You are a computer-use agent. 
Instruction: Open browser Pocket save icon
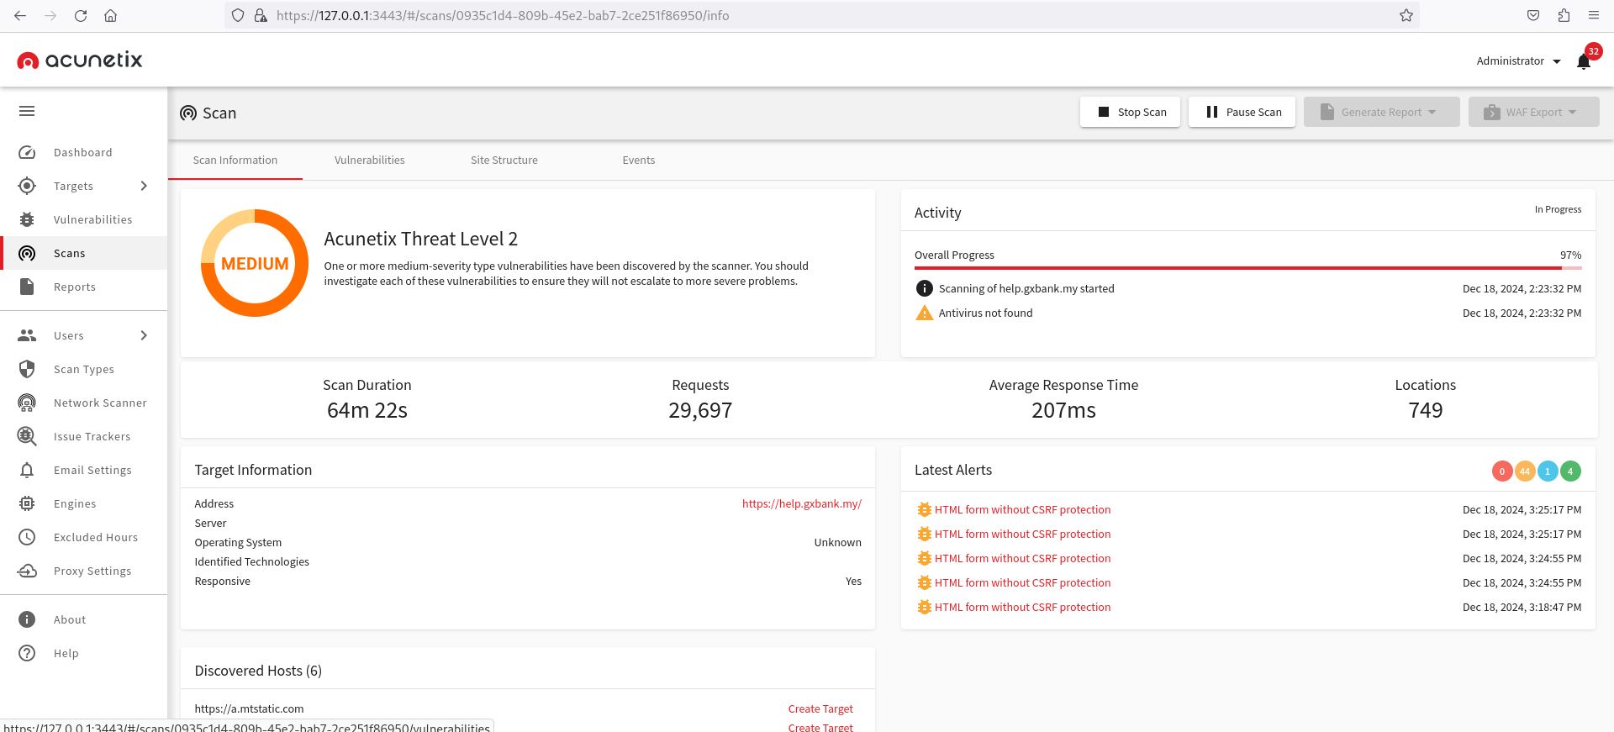[1533, 15]
